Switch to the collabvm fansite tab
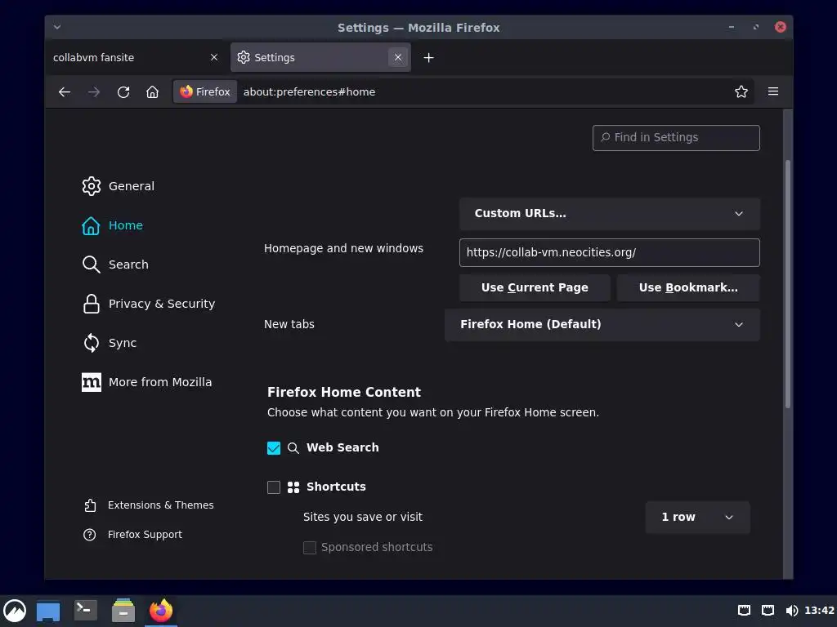This screenshot has width=837, height=627. [137, 58]
